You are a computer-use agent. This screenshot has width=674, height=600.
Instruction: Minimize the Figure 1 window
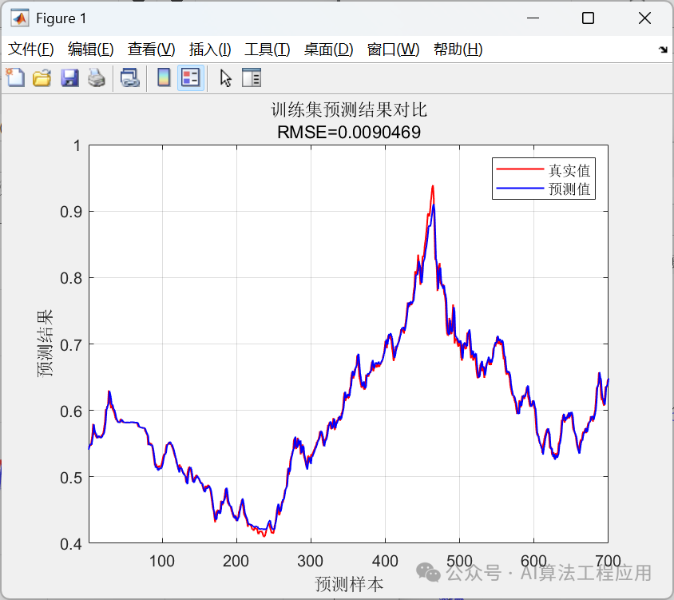coord(533,18)
